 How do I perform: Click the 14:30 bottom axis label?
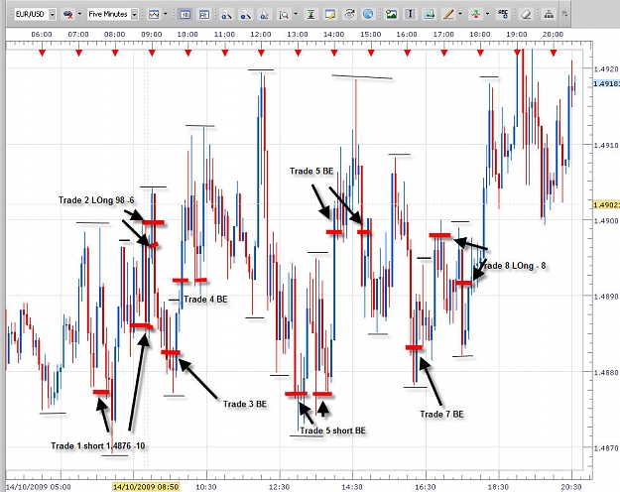(x=352, y=486)
